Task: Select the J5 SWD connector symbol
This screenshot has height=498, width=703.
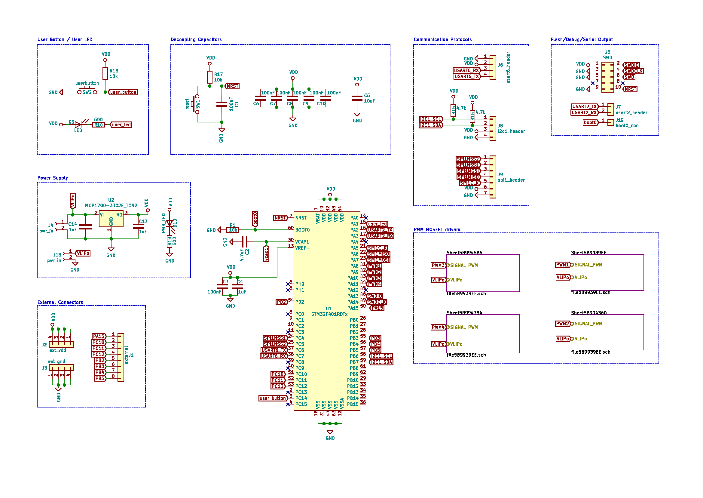Action: tap(607, 77)
